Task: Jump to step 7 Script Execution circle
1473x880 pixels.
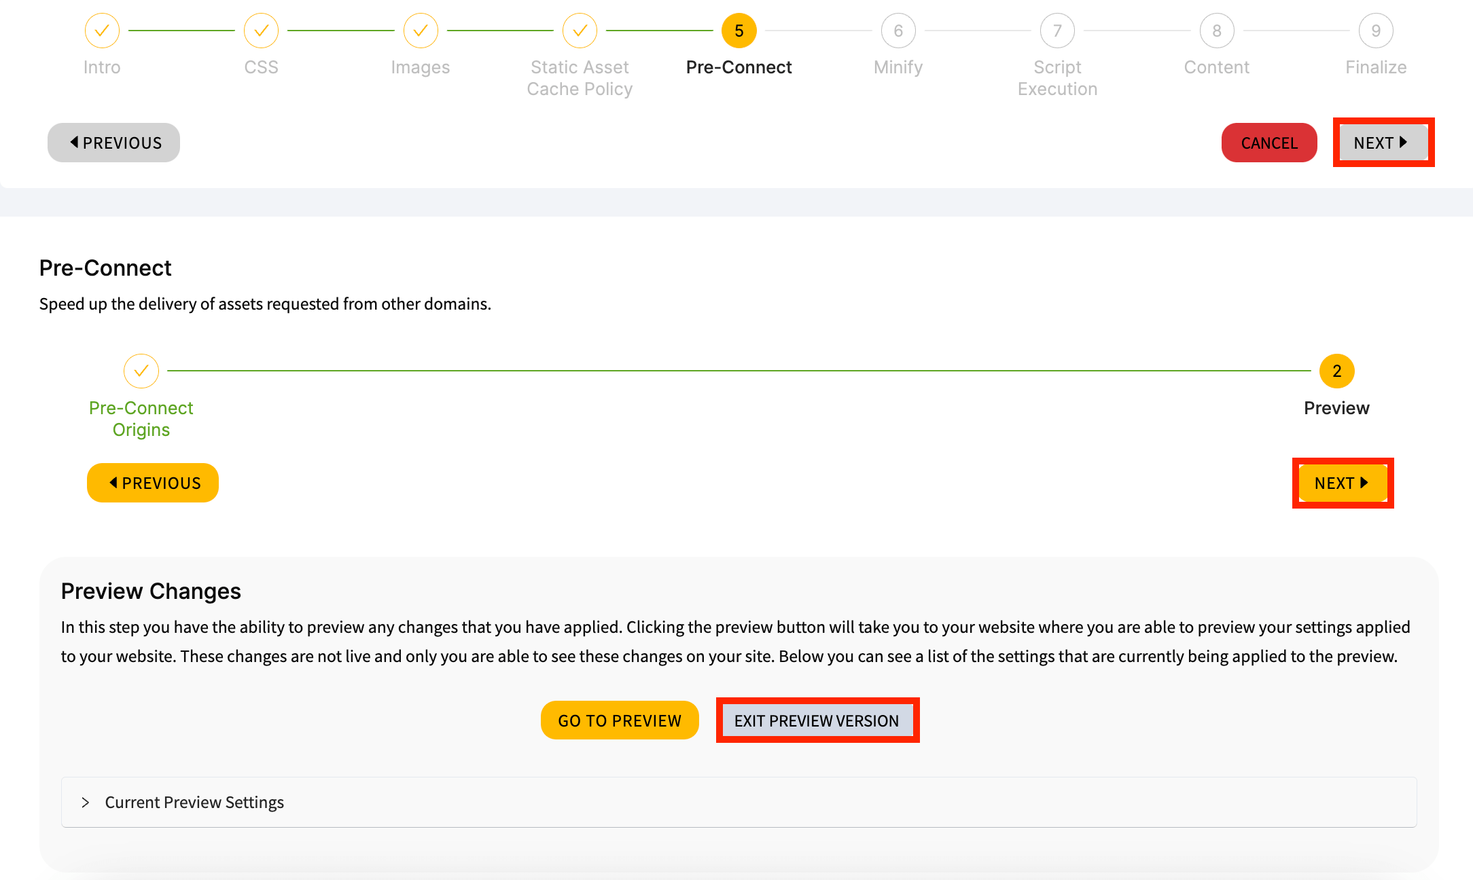Action: [1057, 31]
